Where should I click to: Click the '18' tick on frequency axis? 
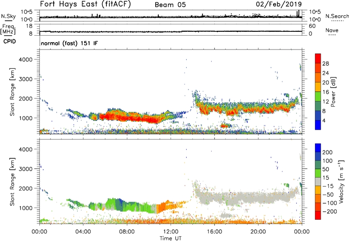(29, 26)
